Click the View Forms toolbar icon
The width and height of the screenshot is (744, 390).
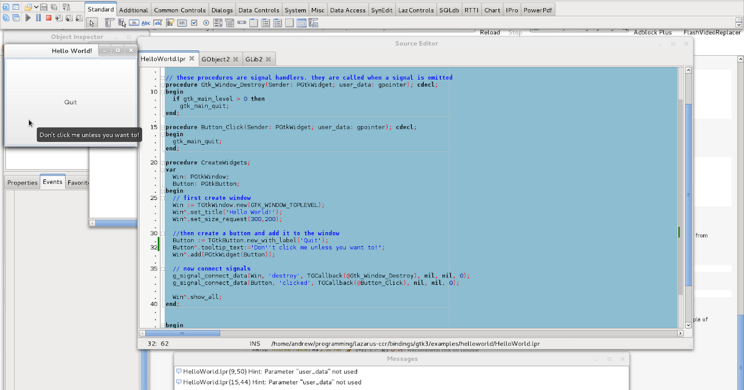point(16,18)
